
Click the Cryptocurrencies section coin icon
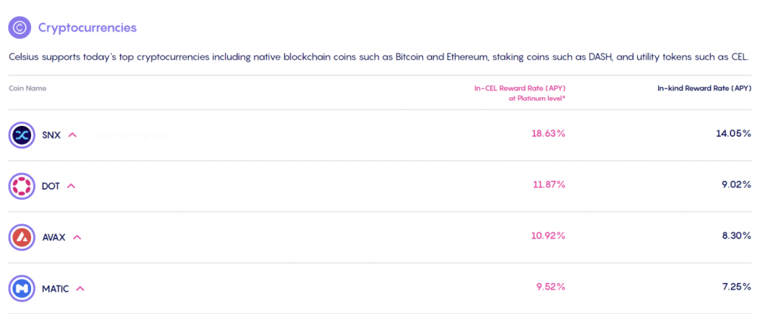[x=20, y=27]
